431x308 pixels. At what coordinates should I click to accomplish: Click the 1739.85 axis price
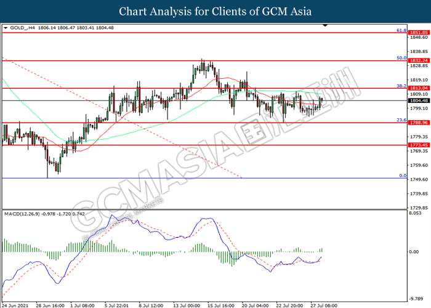pos(419,193)
